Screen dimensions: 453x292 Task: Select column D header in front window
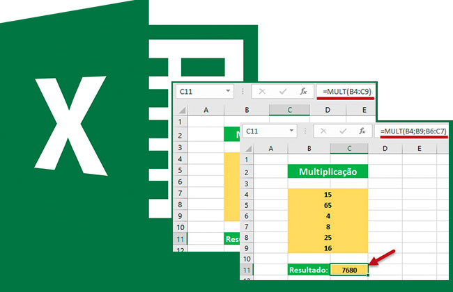tap(385, 149)
